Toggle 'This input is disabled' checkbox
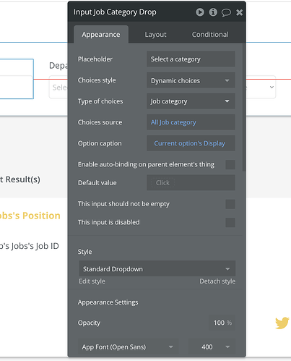This screenshot has width=291, height=361. pyautogui.click(x=230, y=222)
